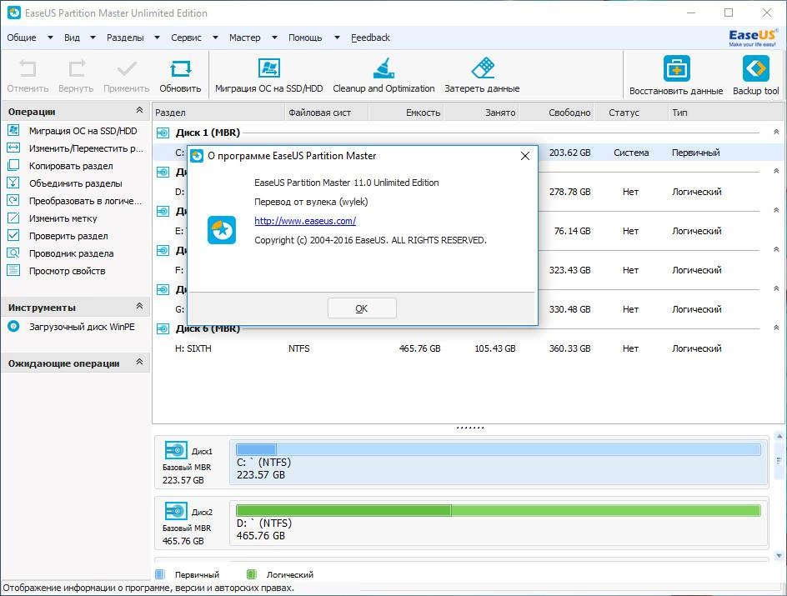Open the dropdown arrow next to Сервис
787x596 pixels.
pos(215,38)
